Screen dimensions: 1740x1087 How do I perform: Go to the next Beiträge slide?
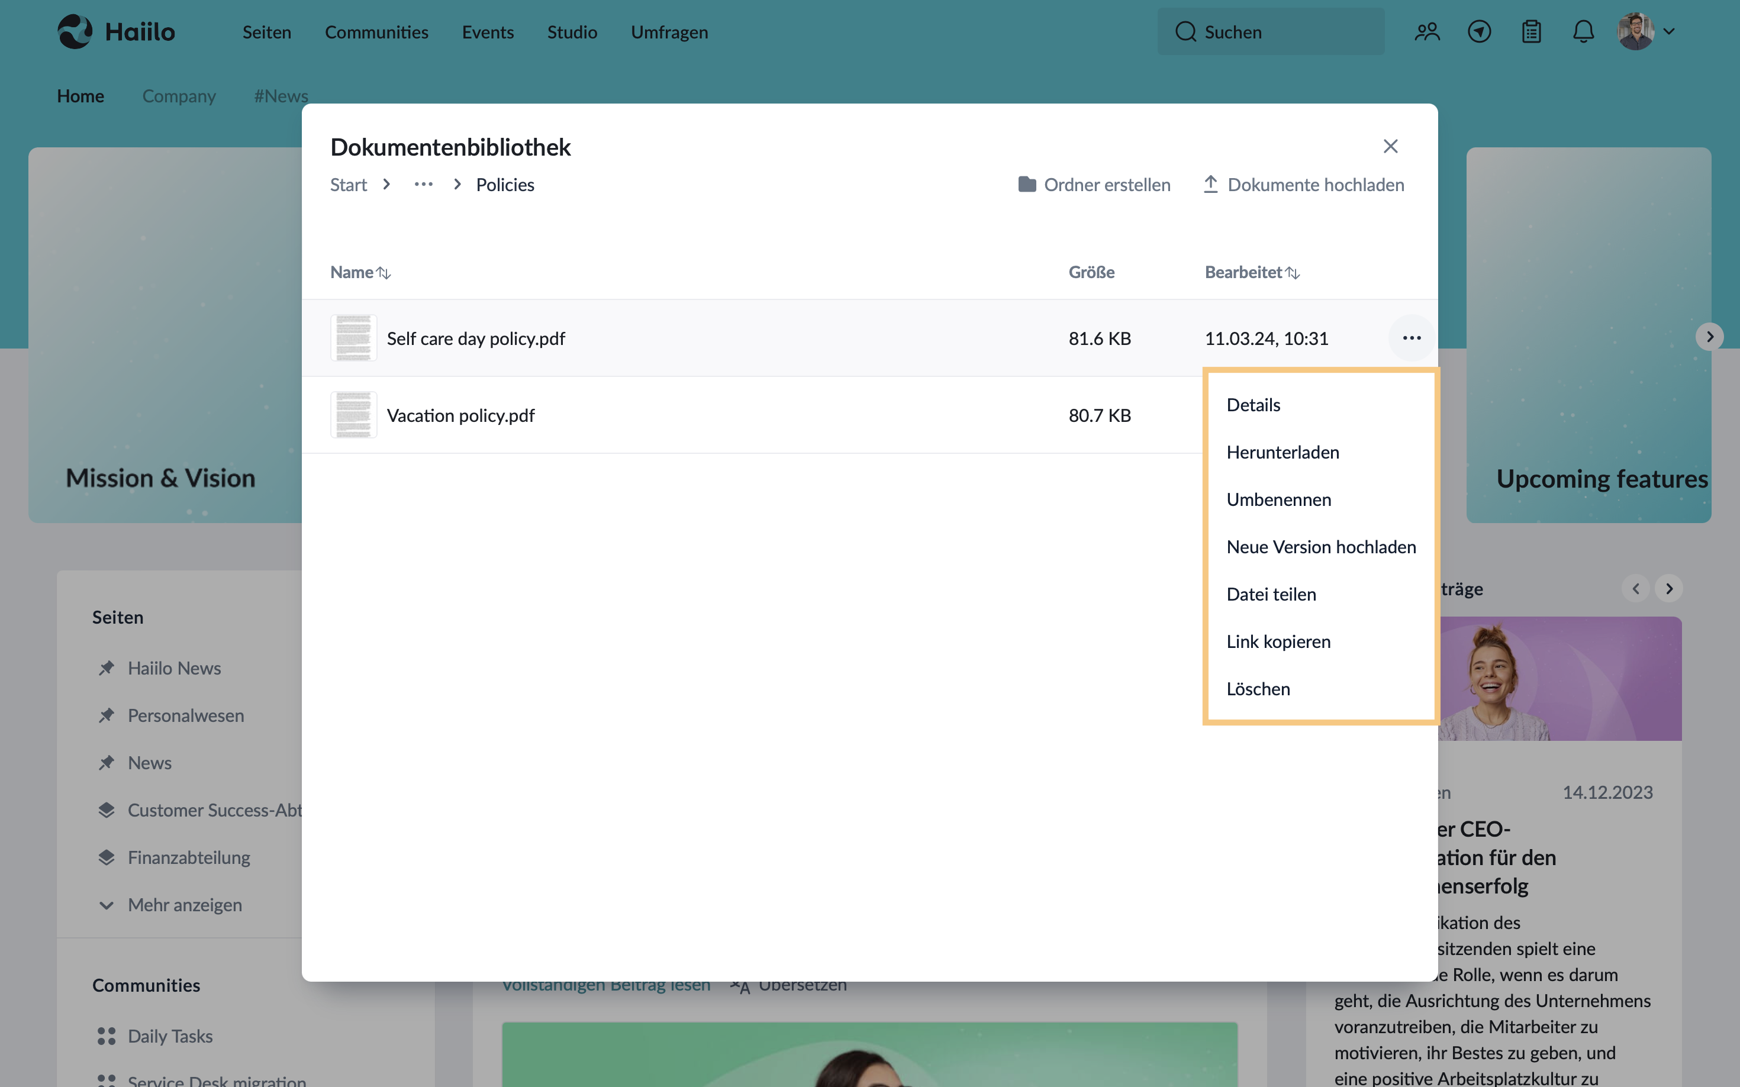[1669, 589]
